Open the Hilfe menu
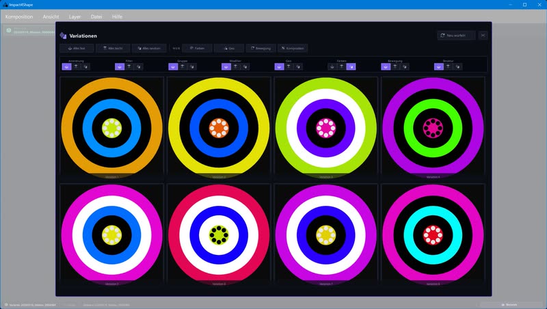The width and height of the screenshot is (547, 309). tap(117, 16)
